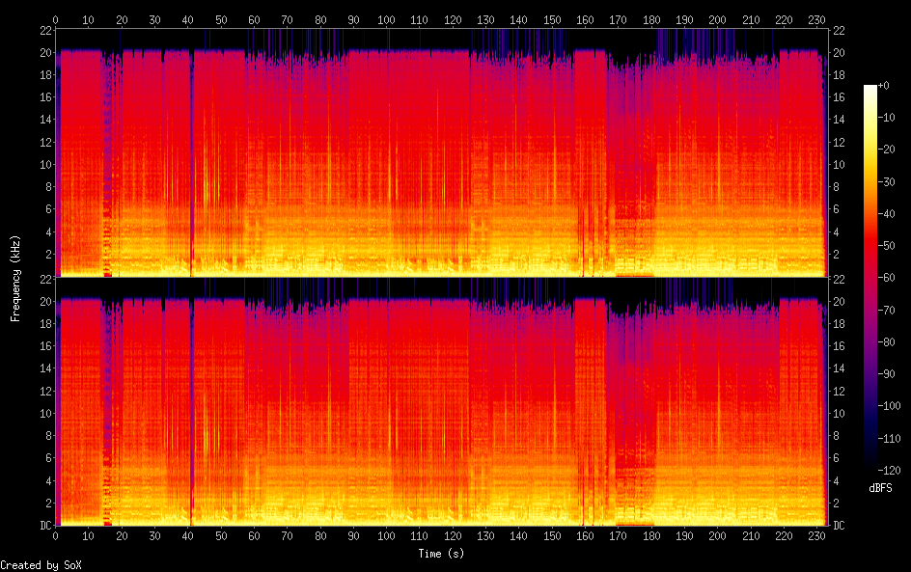
Task: Click the 50 tick on the top time axis
Action: [x=221, y=19]
